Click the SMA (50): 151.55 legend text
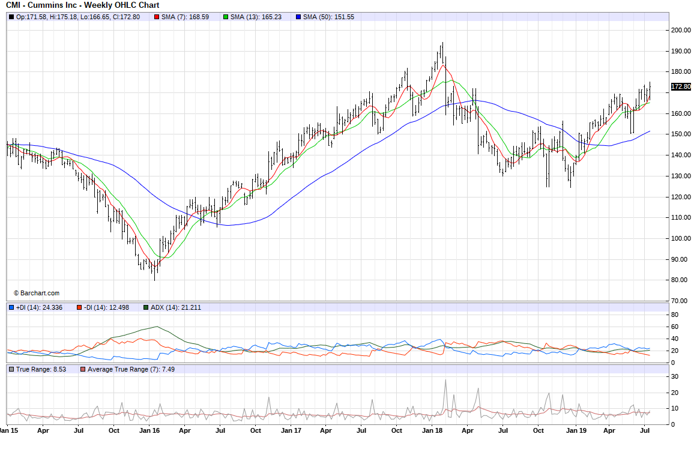Screen dimensions: 694x449 tap(328, 17)
